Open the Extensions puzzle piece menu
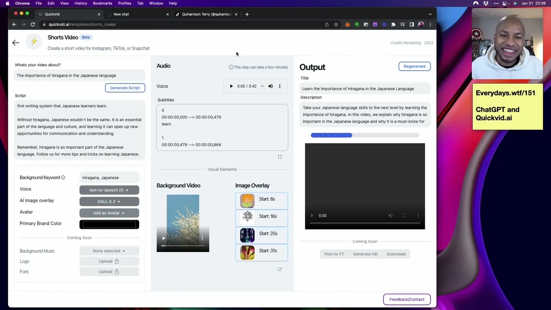This screenshot has height=310, width=551. [393, 25]
